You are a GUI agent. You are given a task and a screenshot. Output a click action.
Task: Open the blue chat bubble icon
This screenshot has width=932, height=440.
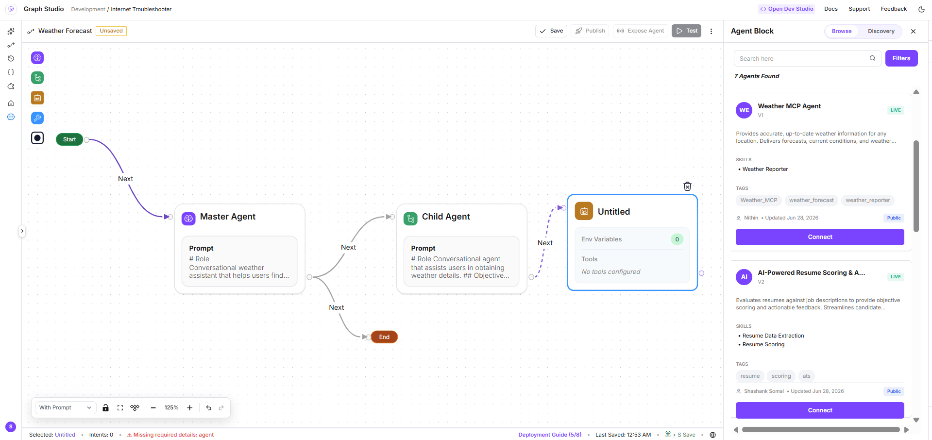(11, 117)
